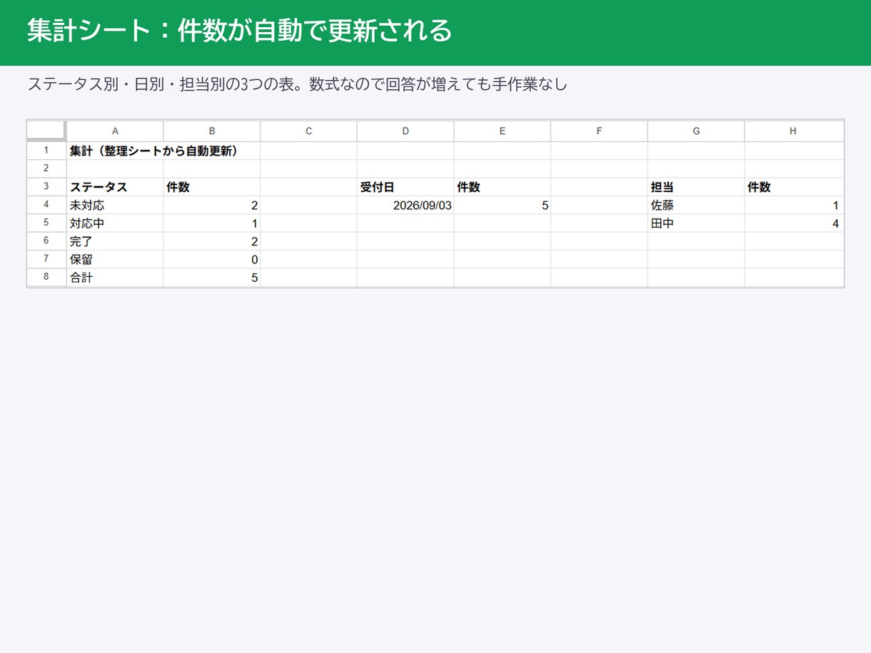Select column A header
Screen dimensions: 871x653
pyautogui.click(x=115, y=131)
